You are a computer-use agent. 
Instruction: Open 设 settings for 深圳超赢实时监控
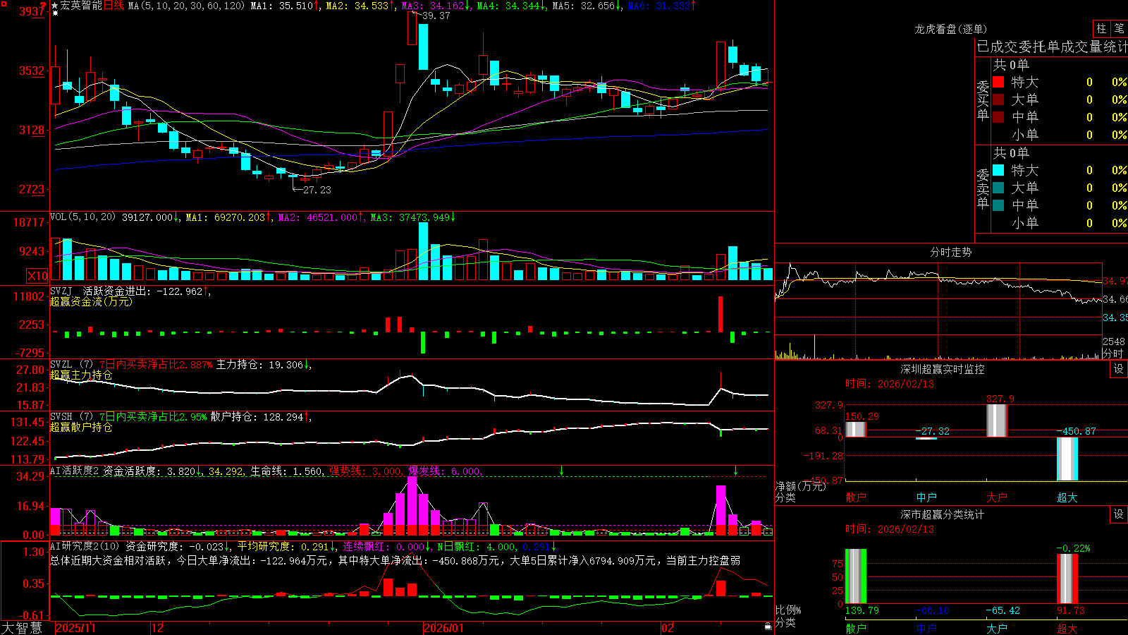pyautogui.click(x=1119, y=369)
